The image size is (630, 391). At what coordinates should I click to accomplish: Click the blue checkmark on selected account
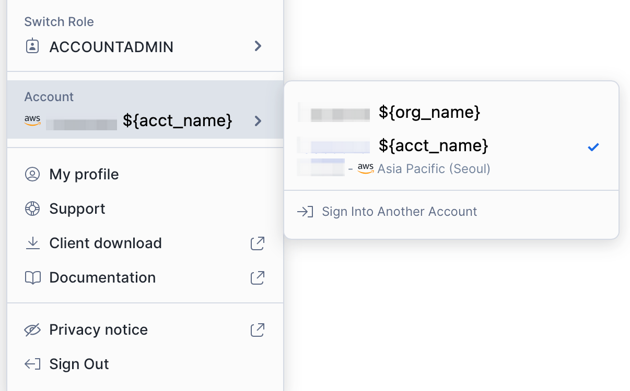click(x=593, y=147)
